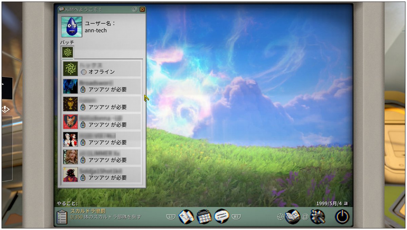Click the ann-tech username text
This screenshot has width=407, height=230.
click(x=96, y=30)
